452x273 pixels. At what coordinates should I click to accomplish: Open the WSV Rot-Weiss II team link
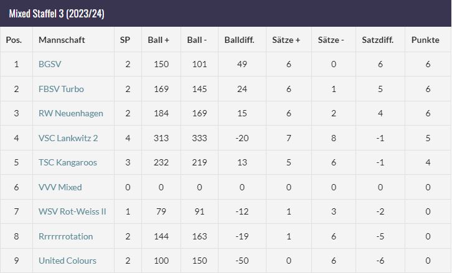[x=72, y=211]
